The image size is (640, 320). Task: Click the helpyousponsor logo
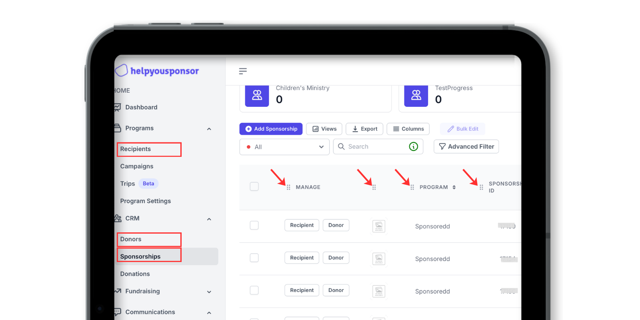[x=157, y=71]
